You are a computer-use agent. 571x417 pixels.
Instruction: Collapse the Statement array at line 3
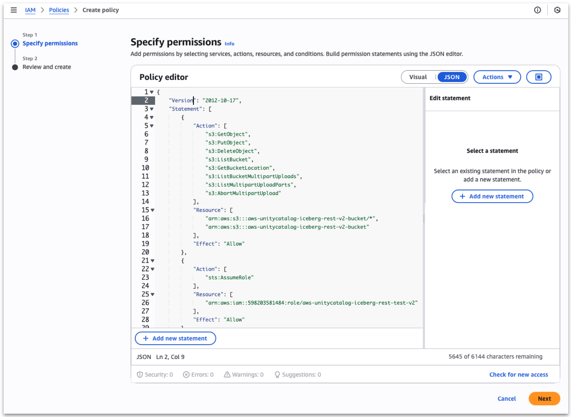tap(152, 109)
